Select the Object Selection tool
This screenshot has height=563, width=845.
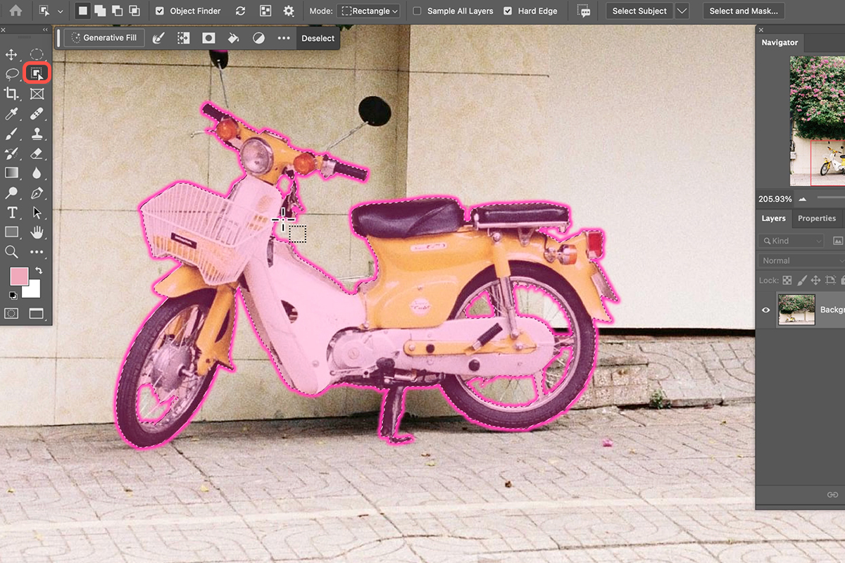(x=37, y=73)
